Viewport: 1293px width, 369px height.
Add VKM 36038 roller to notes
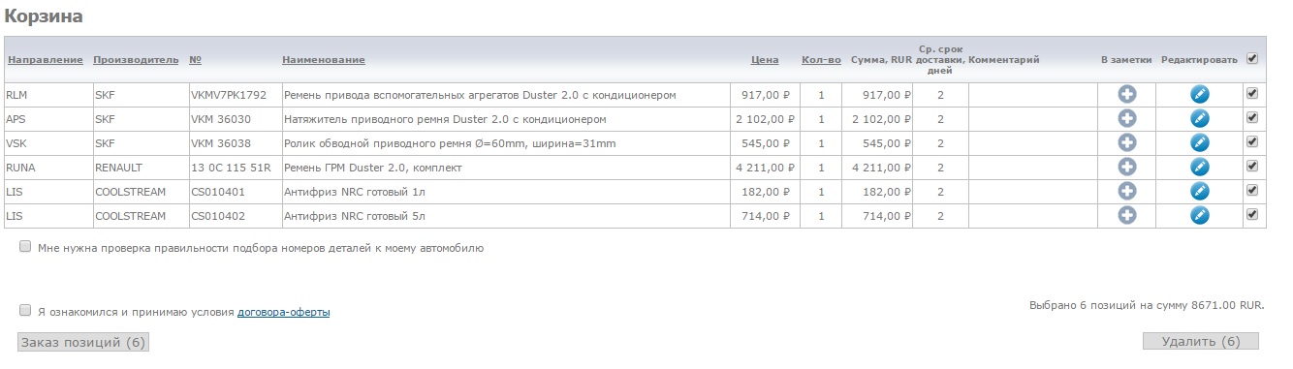[1126, 142]
